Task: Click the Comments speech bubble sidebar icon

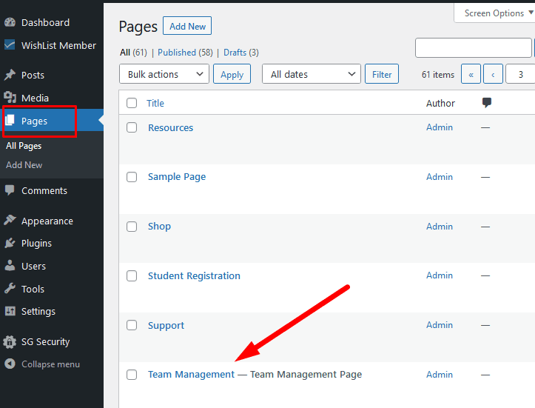Action: pos(10,190)
